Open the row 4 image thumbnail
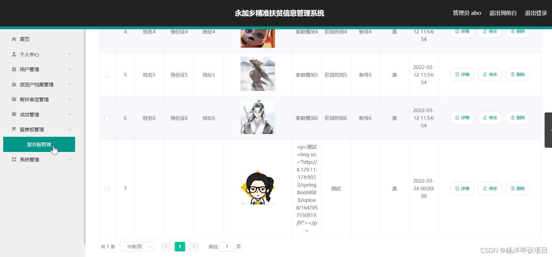Image resolution: width=552 pixels, height=257 pixels. [258, 38]
